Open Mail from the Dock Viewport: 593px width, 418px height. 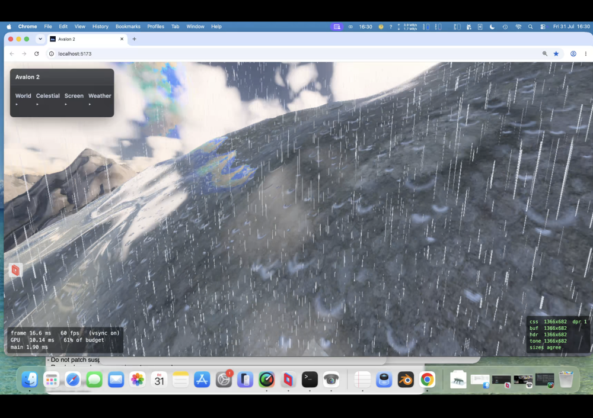point(116,380)
